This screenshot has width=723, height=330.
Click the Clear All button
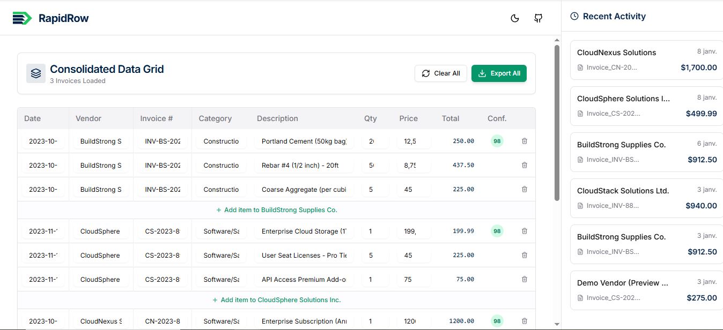click(x=440, y=73)
